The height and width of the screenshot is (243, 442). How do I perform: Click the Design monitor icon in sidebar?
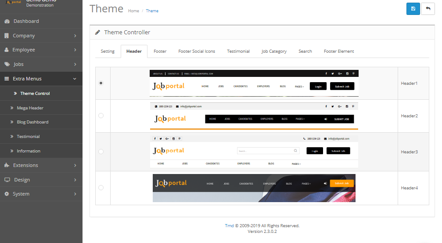(7, 180)
